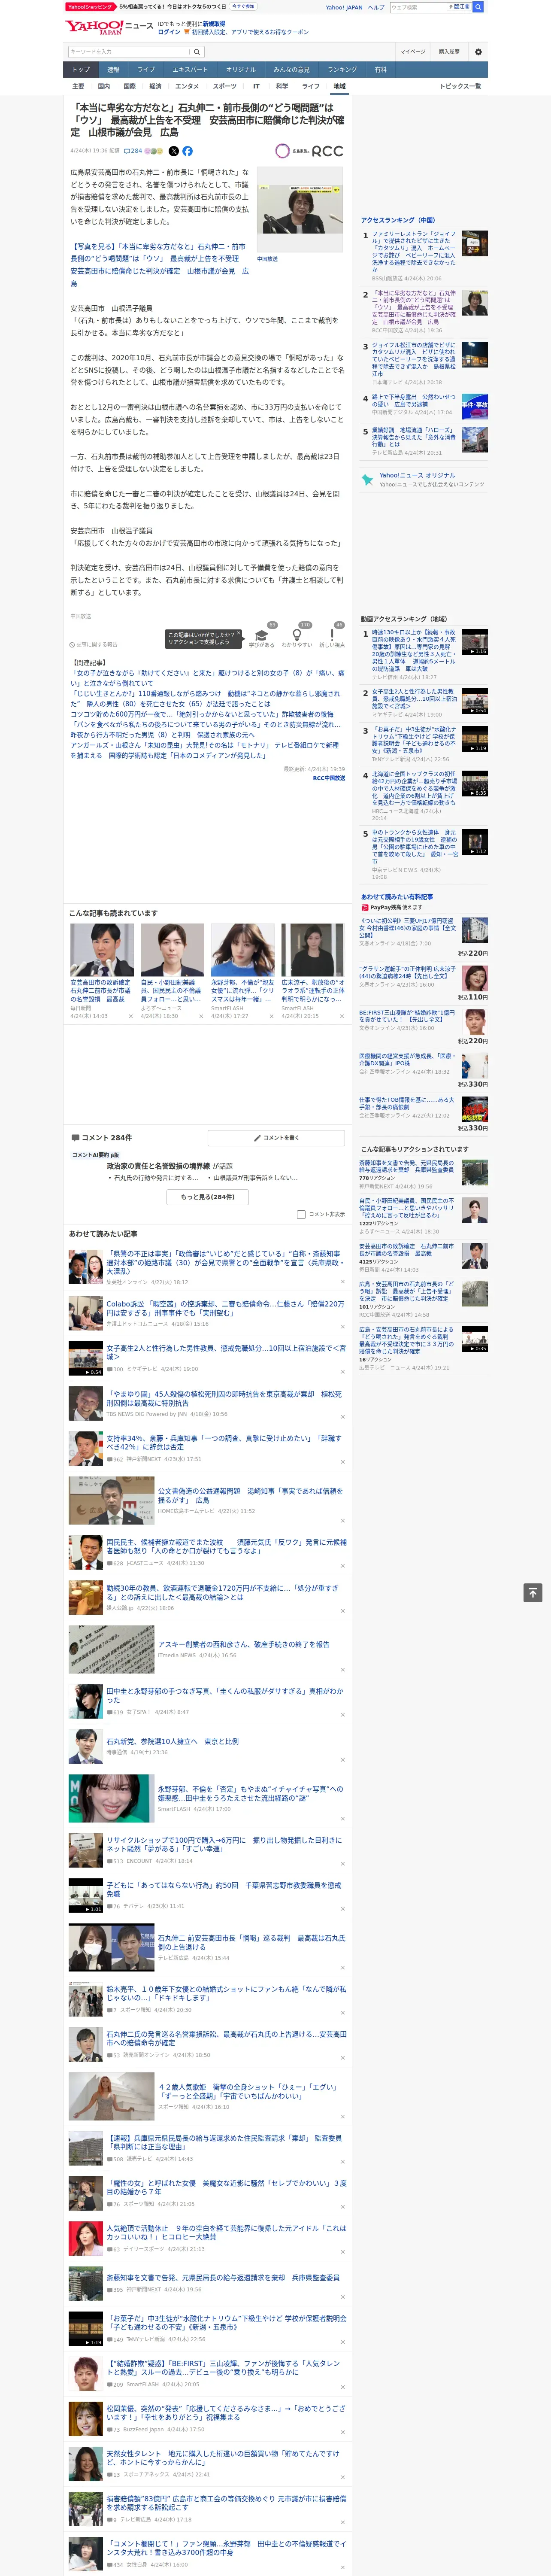
Task: Share the article on Facebook
Action: [187, 151]
